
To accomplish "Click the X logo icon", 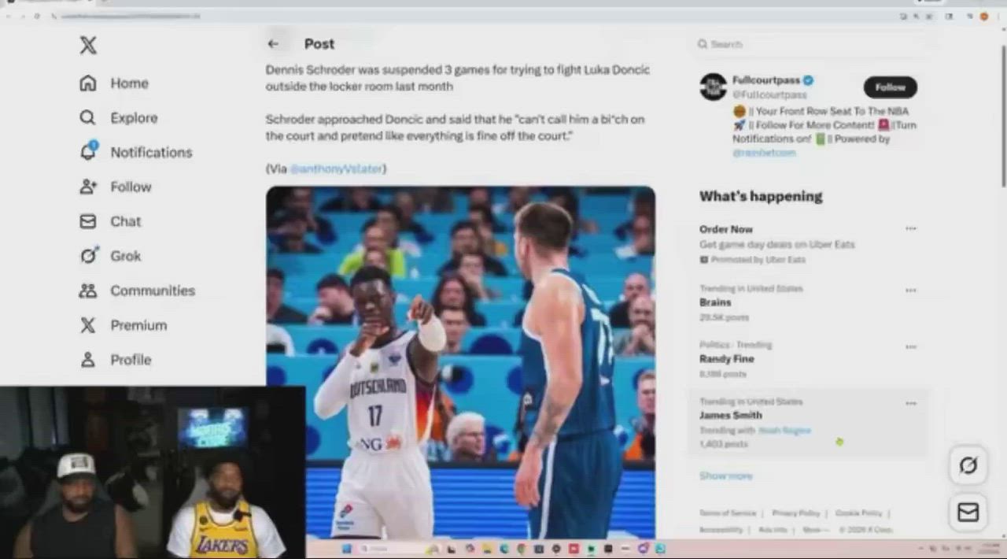I will point(88,46).
